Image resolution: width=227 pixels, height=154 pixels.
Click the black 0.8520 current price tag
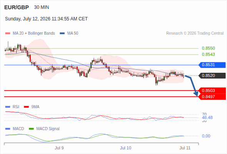212,75
